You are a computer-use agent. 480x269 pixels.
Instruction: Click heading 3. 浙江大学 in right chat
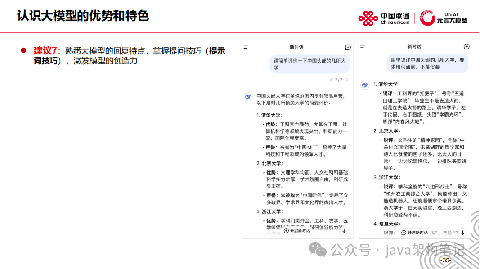coord(386,178)
